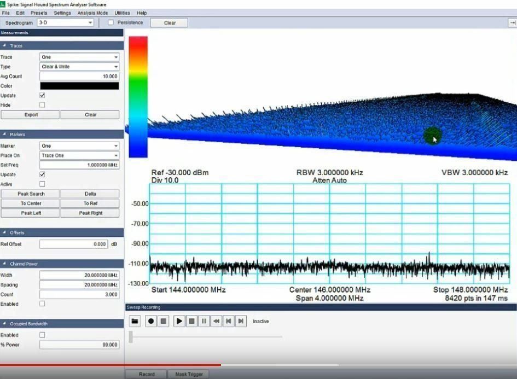Start sweep recording with record button
Image resolution: width=517 pixels, height=379 pixels.
151,321
